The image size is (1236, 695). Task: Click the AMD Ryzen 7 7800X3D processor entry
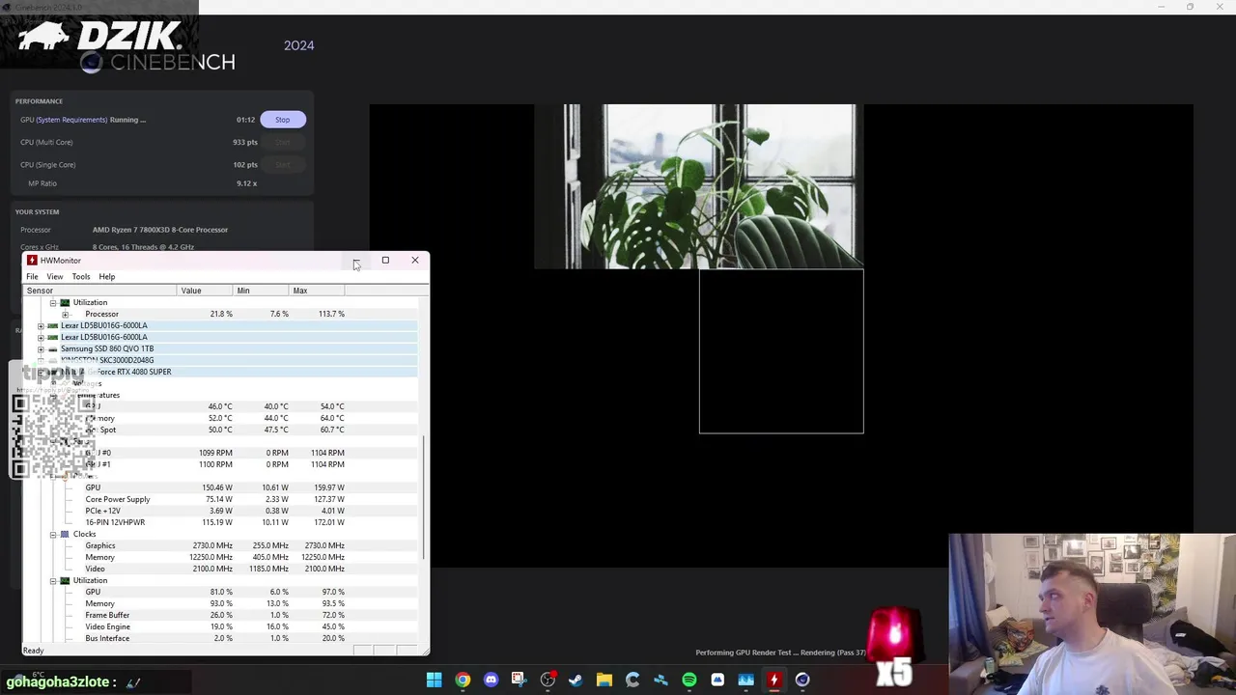[x=160, y=230]
